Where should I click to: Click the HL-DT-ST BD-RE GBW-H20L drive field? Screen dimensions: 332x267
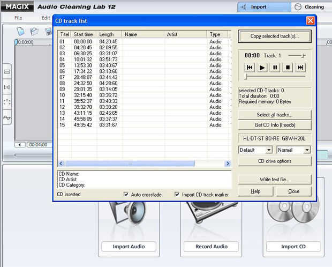[274, 139]
